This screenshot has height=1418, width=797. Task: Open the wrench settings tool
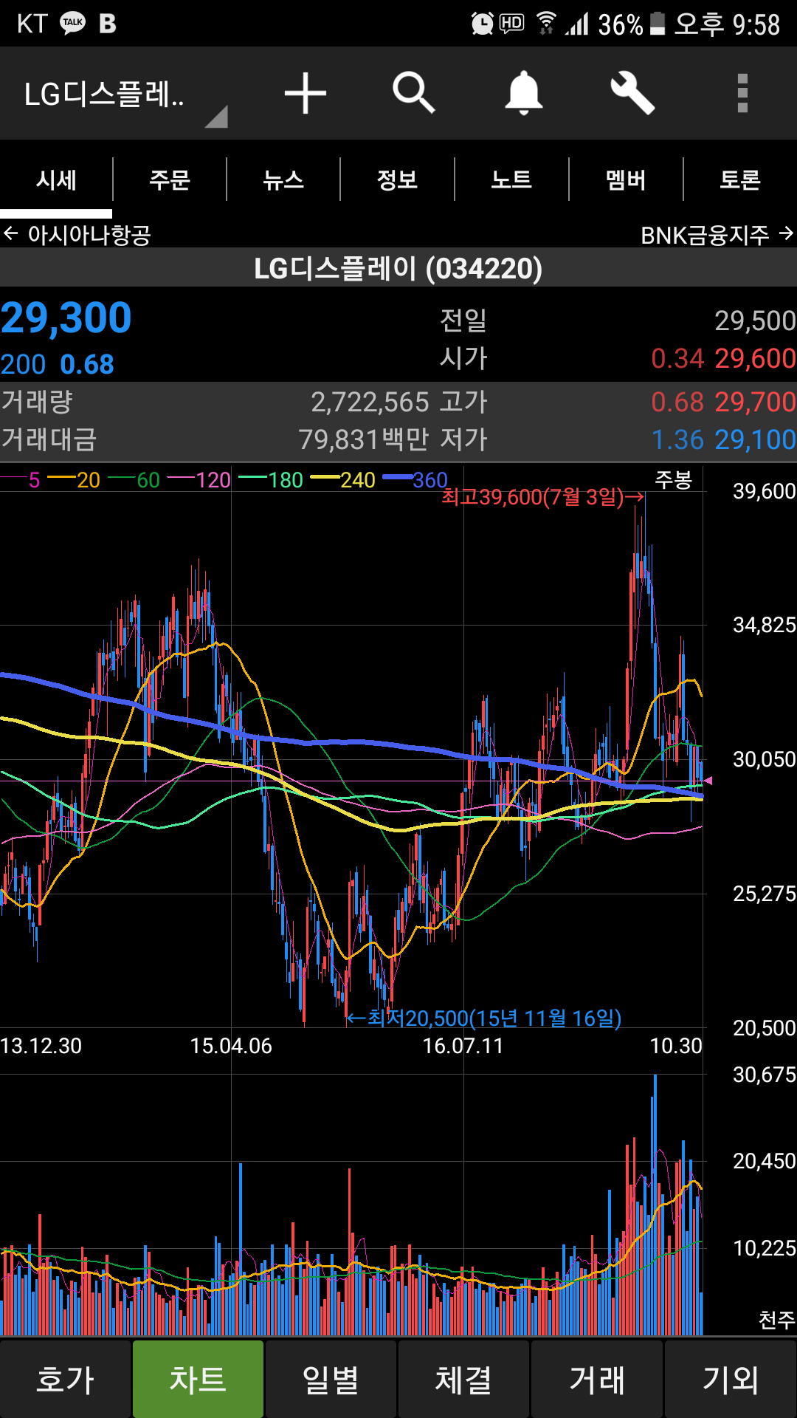point(632,93)
